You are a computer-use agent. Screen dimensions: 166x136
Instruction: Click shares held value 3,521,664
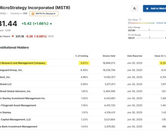(110, 119)
